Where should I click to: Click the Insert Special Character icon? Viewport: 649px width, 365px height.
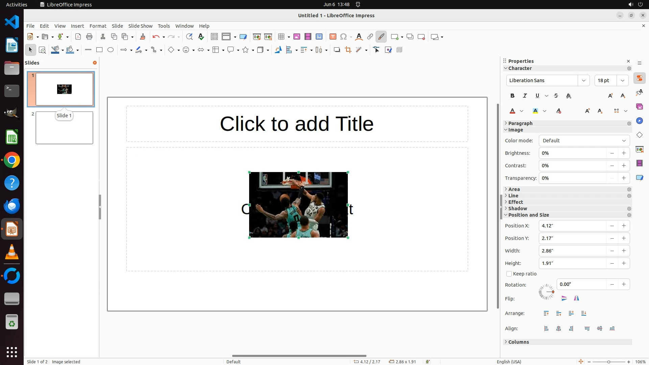pos(343,37)
